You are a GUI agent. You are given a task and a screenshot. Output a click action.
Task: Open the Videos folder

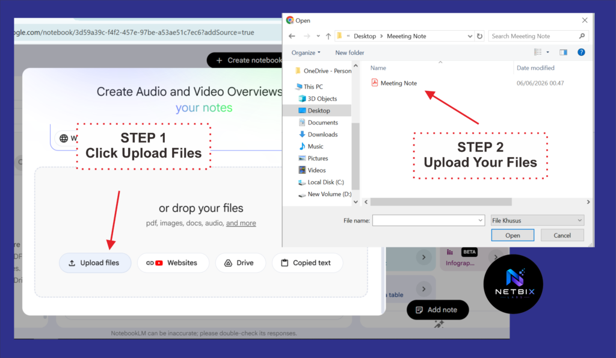coord(312,170)
